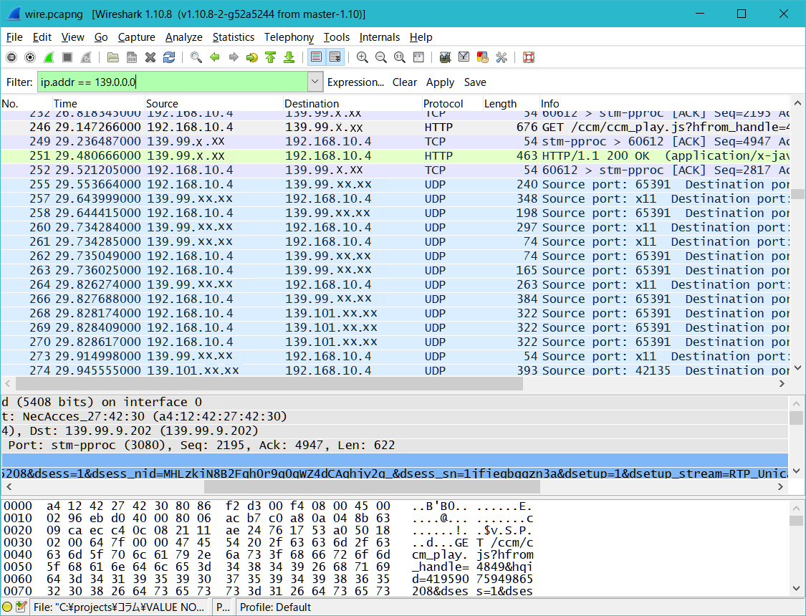Sort packets by Info column
This screenshot has width=806, height=616.
665,103
